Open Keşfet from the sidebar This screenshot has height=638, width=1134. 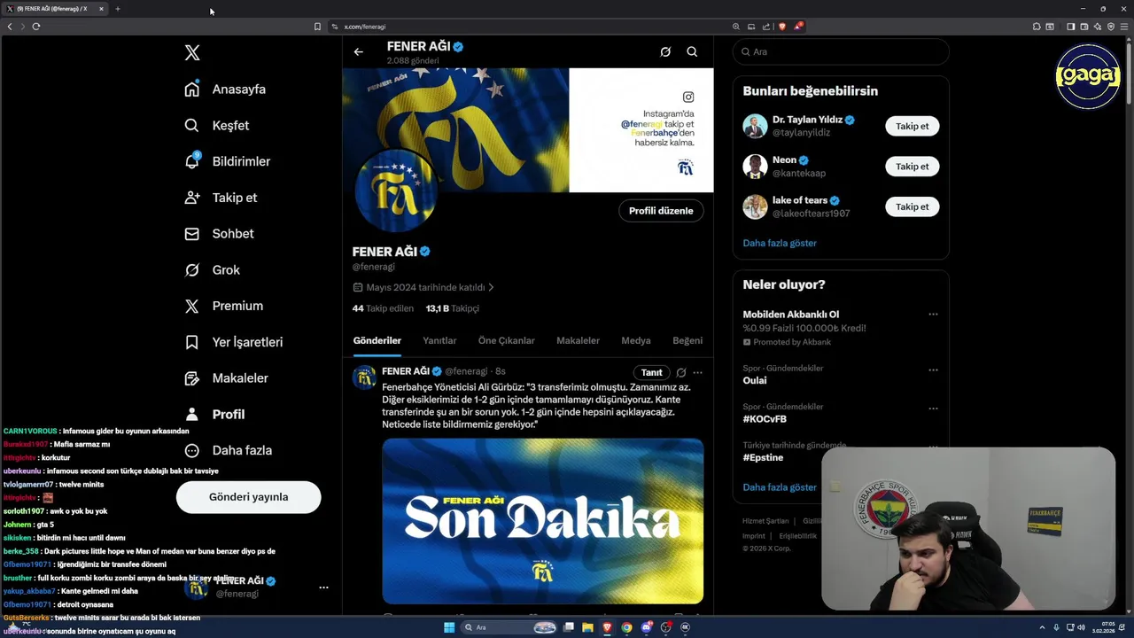tap(217, 126)
